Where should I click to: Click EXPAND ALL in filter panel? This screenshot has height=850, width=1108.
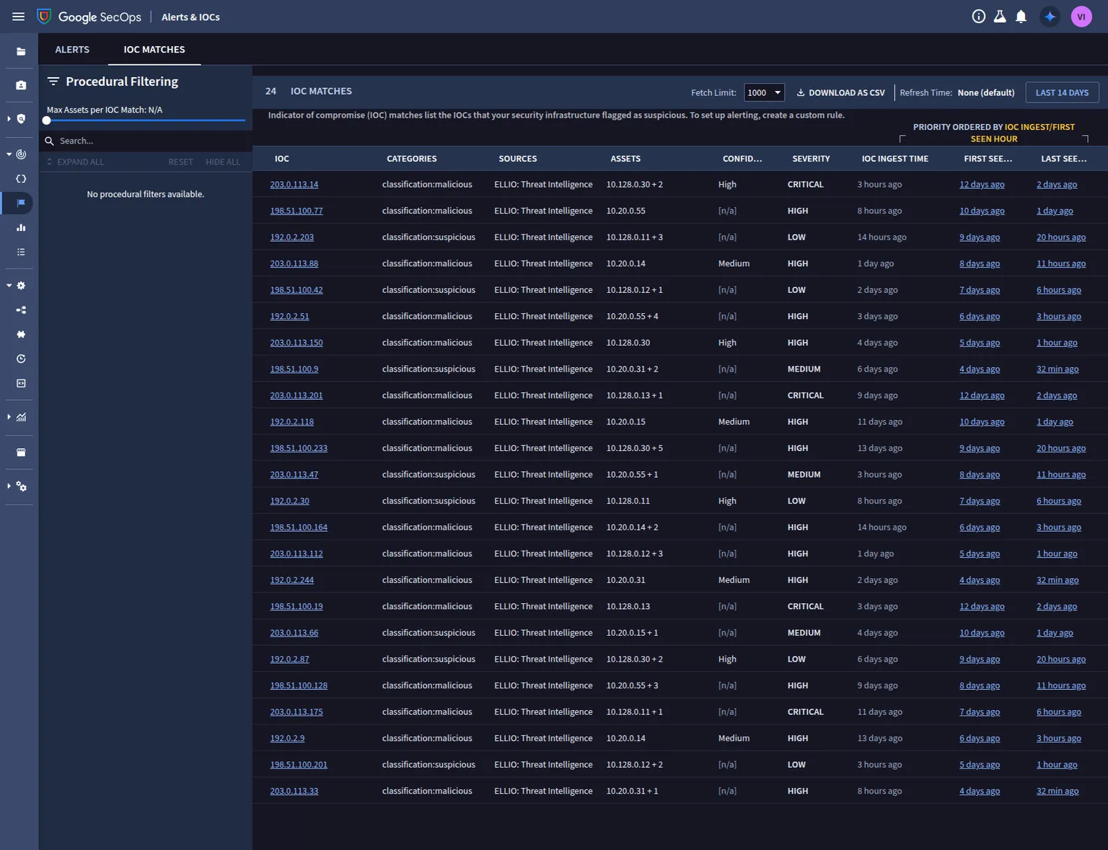point(75,162)
